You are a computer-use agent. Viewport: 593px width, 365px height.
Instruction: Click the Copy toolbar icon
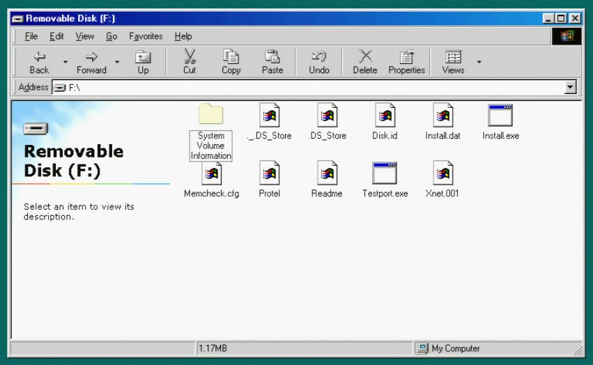231,57
